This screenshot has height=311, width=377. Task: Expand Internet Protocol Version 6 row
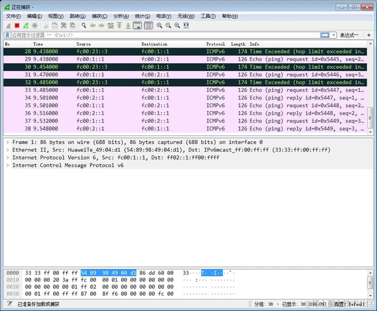pos(8,158)
